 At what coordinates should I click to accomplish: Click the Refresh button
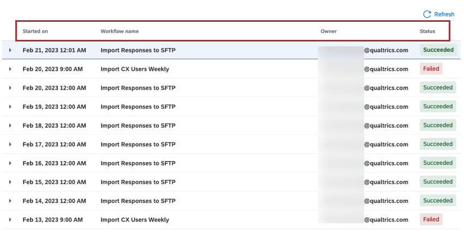pos(439,14)
